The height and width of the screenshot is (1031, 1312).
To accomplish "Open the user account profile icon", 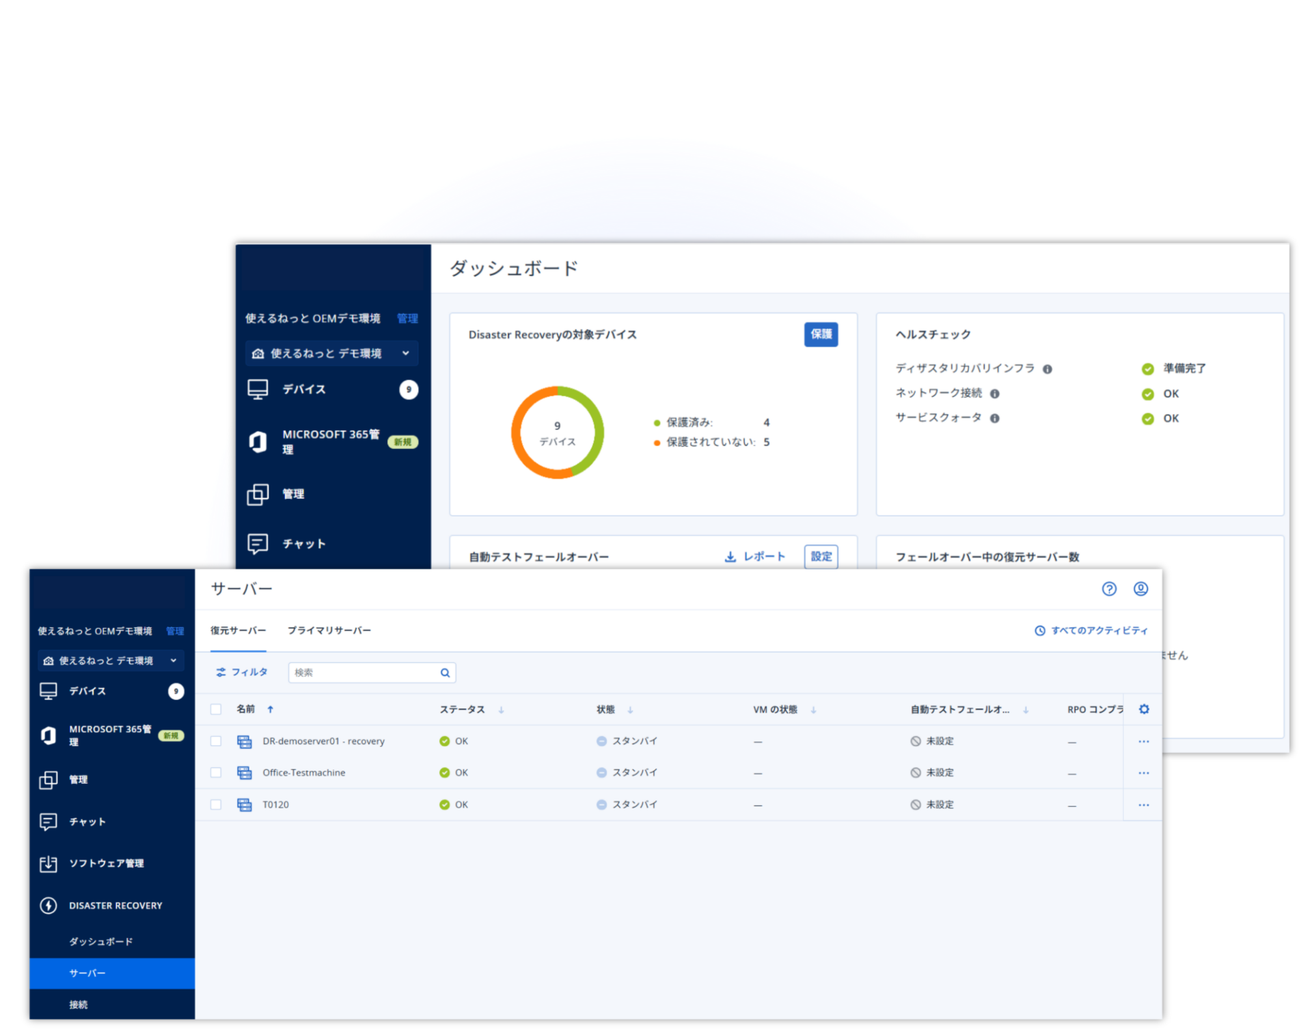I will tap(1140, 589).
